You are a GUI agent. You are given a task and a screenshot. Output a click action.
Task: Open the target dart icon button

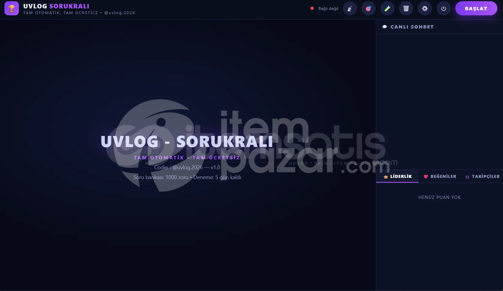[x=368, y=8]
